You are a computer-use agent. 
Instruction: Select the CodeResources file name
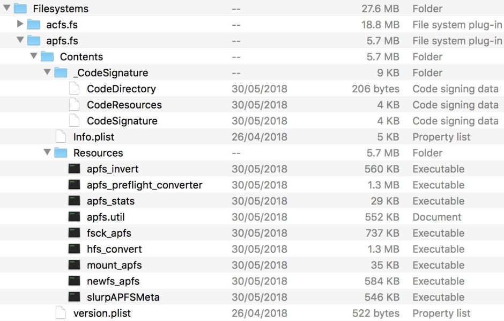point(124,105)
